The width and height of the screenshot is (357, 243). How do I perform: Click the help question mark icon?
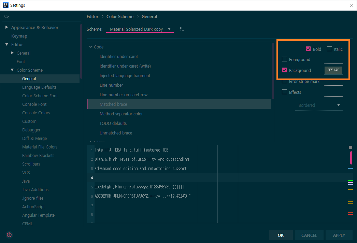click(9, 235)
